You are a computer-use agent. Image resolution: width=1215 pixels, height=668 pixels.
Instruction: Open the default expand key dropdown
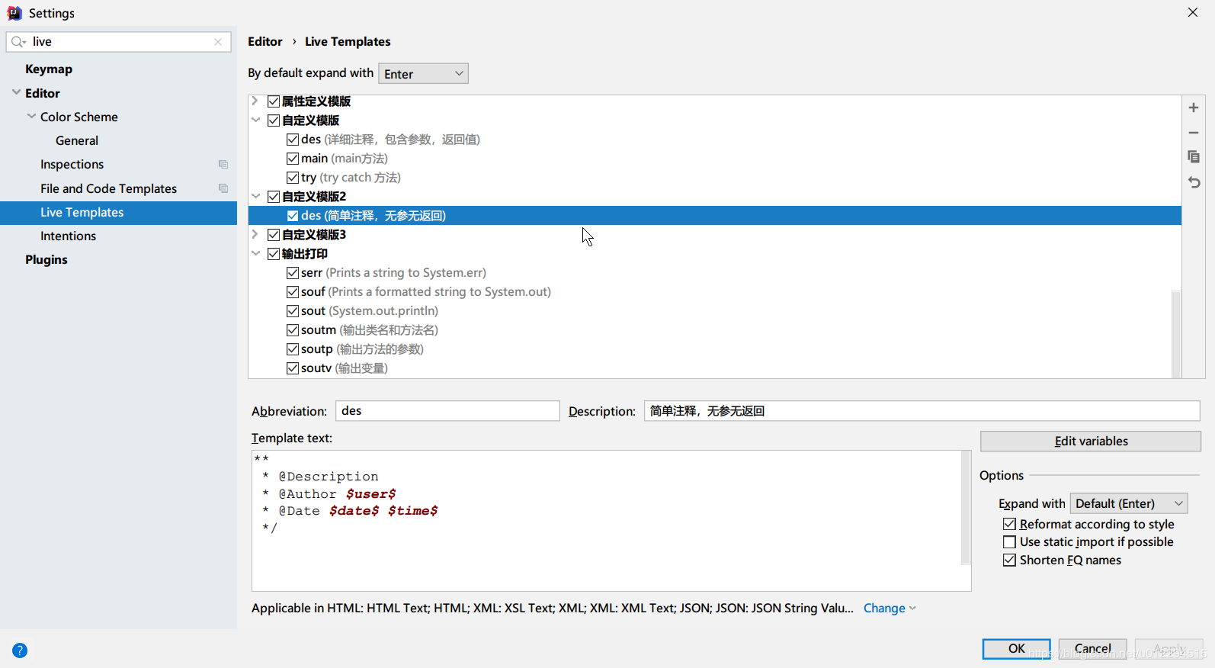click(423, 73)
